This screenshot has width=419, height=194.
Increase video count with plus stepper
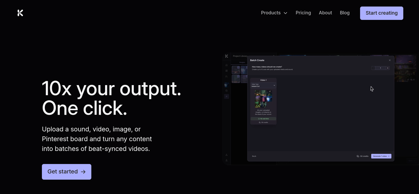click(388, 68)
